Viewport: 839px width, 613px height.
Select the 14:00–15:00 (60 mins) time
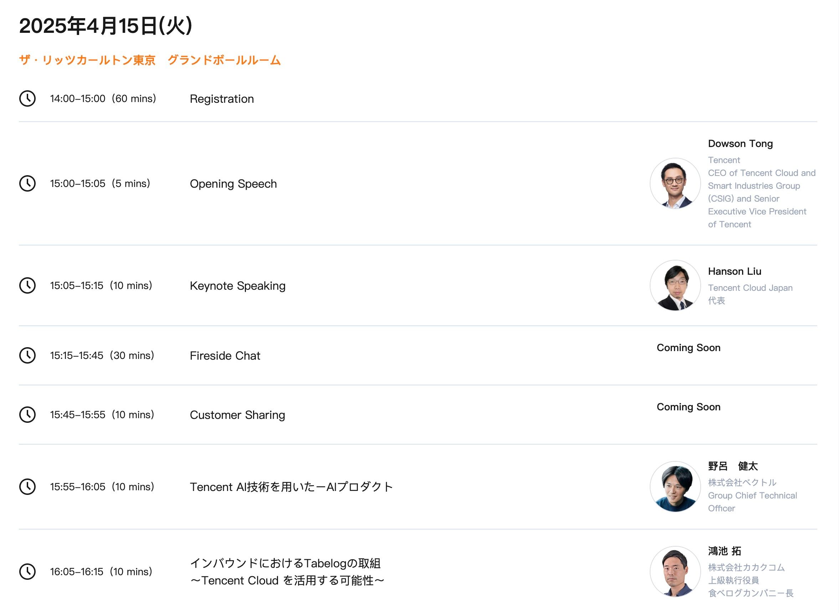103,98
